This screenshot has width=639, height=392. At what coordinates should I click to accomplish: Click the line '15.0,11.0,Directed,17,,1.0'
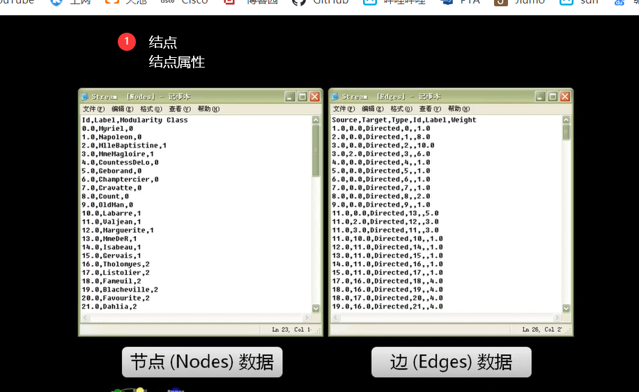[387, 273]
